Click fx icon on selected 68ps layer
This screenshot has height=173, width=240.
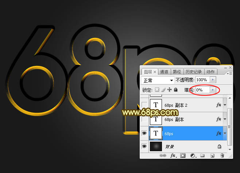[x=218, y=133]
